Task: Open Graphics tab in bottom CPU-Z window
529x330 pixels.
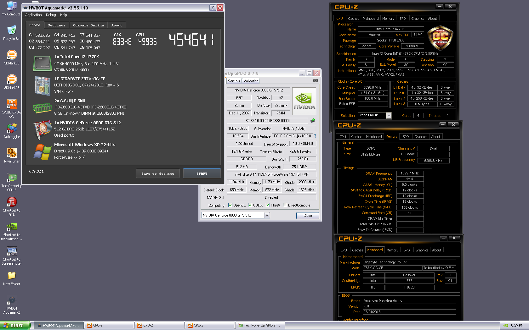Action: [x=422, y=250]
